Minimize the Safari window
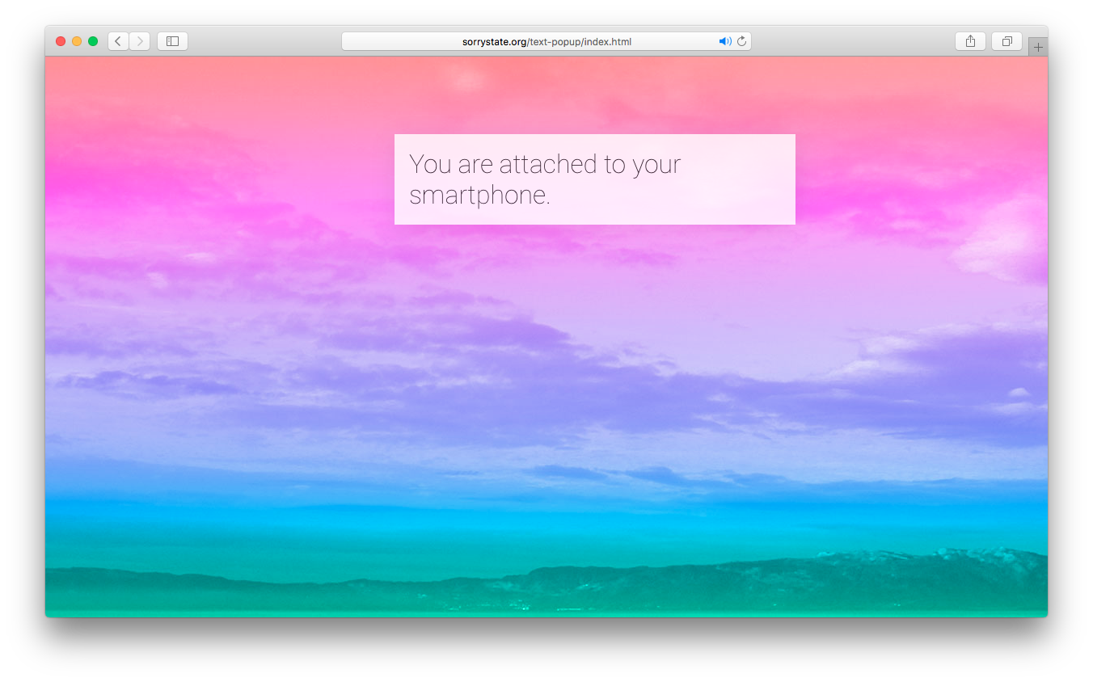 pyautogui.click(x=77, y=41)
